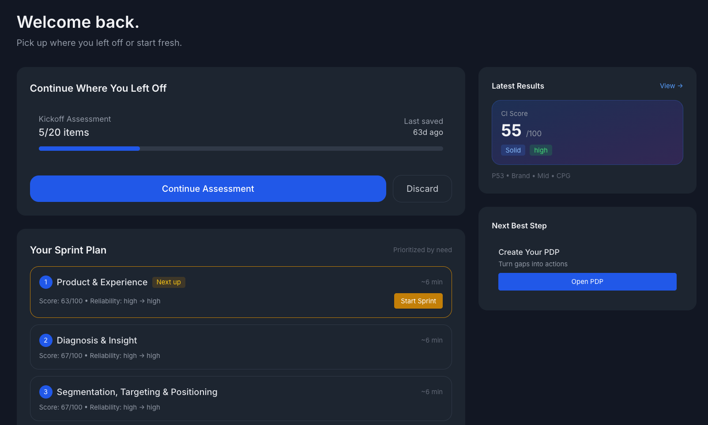Click the numbered badge on Diagnosis & Insight
The image size is (708, 425).
click(45, 340)
